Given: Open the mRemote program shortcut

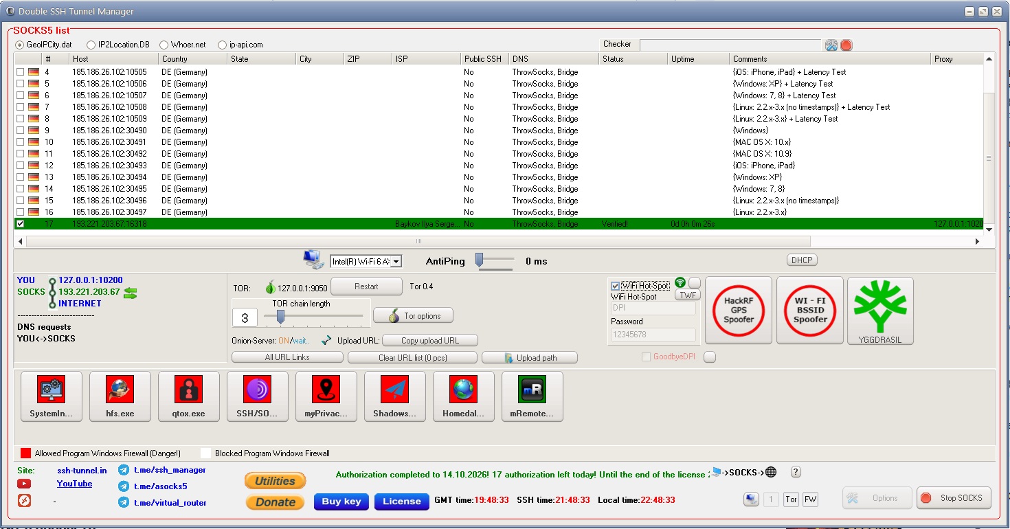Looking at the screenshot, I should [532, 396].
